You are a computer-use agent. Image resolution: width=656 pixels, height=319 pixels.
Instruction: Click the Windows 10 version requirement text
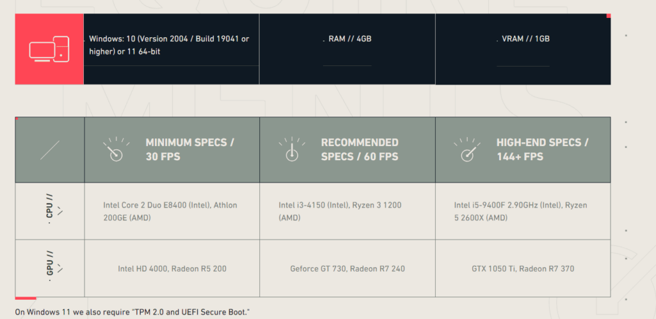click(169, 45)
